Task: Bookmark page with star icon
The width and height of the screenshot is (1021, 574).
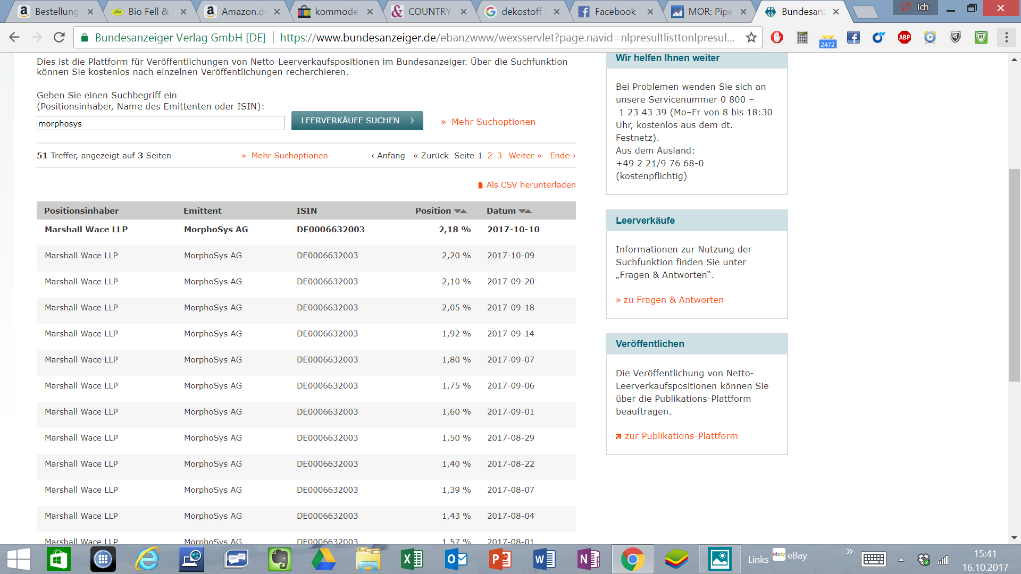Action: (751, 38)
